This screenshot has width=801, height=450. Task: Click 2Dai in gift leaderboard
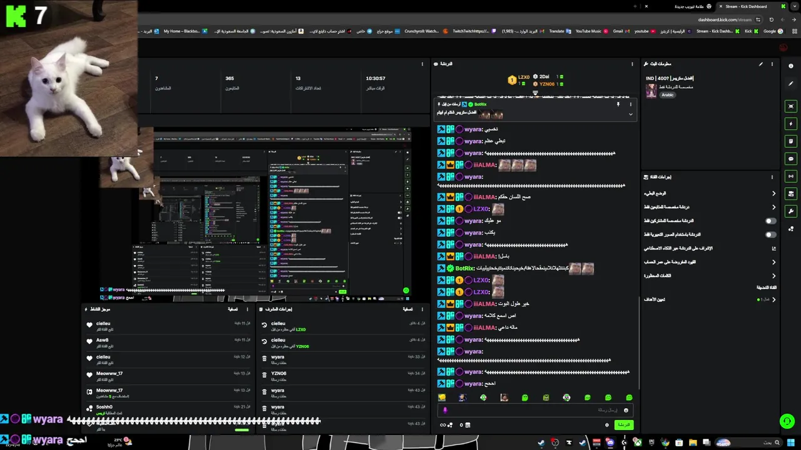tap(544, 77)
